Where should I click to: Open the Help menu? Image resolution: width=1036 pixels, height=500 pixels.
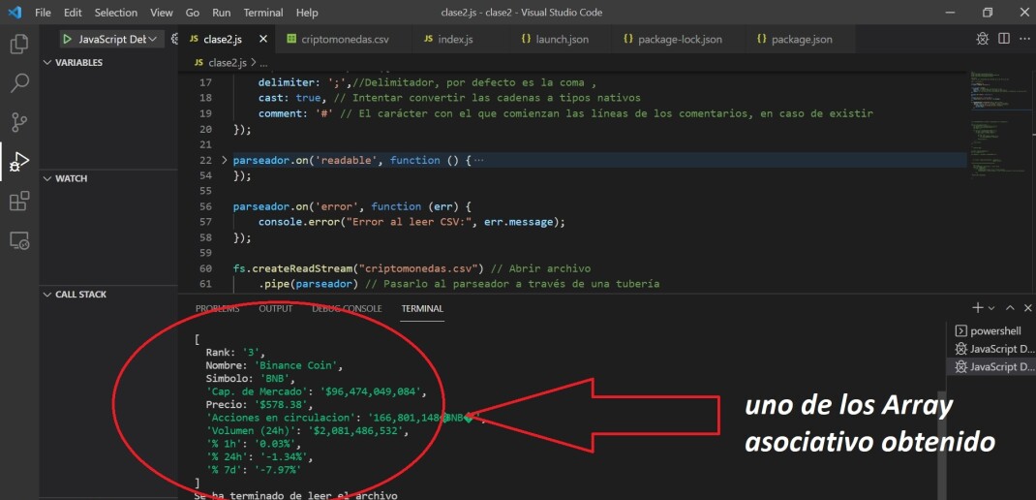coord(307,13)
